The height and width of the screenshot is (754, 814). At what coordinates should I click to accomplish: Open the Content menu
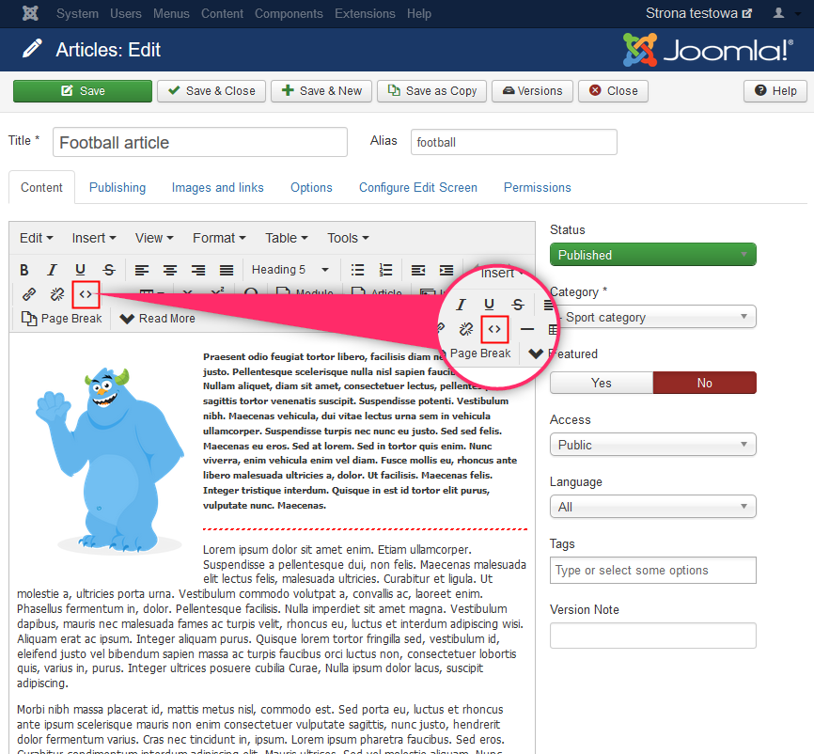222,13
